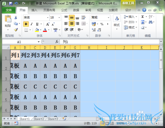Click the Find and Select binoculars icon

150,22
